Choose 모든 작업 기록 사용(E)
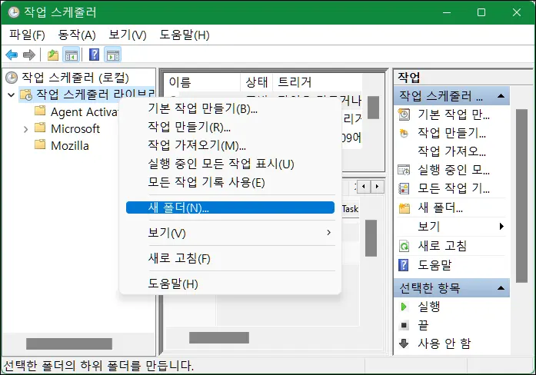Screen dimensions: 536x375 pos(230,182)
